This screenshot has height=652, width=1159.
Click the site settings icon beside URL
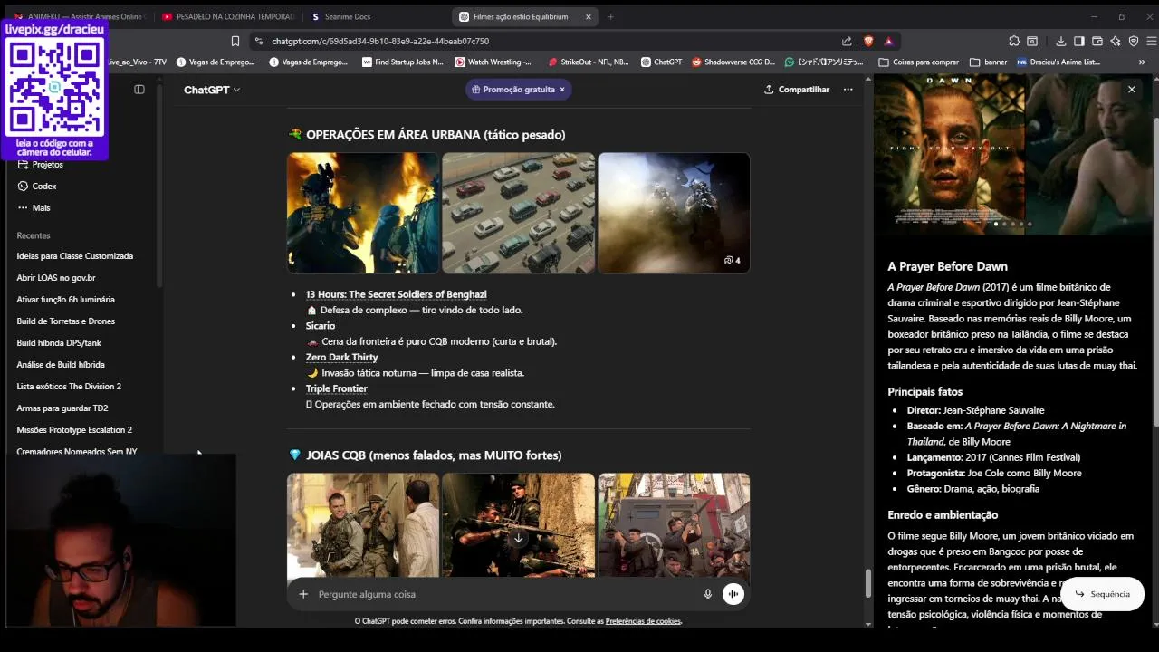click(260, 41)
